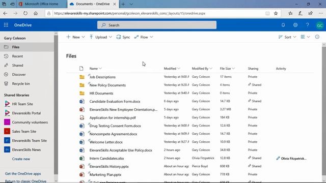This screenshot has width=326, height=183.
Task: Open ElevareSkills History.pptx
Action: click(x=109, y=166)
